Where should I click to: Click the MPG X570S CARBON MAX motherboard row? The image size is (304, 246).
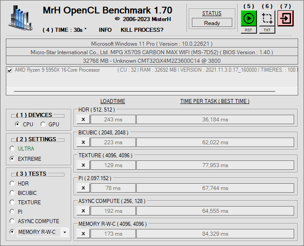[152, 52]
